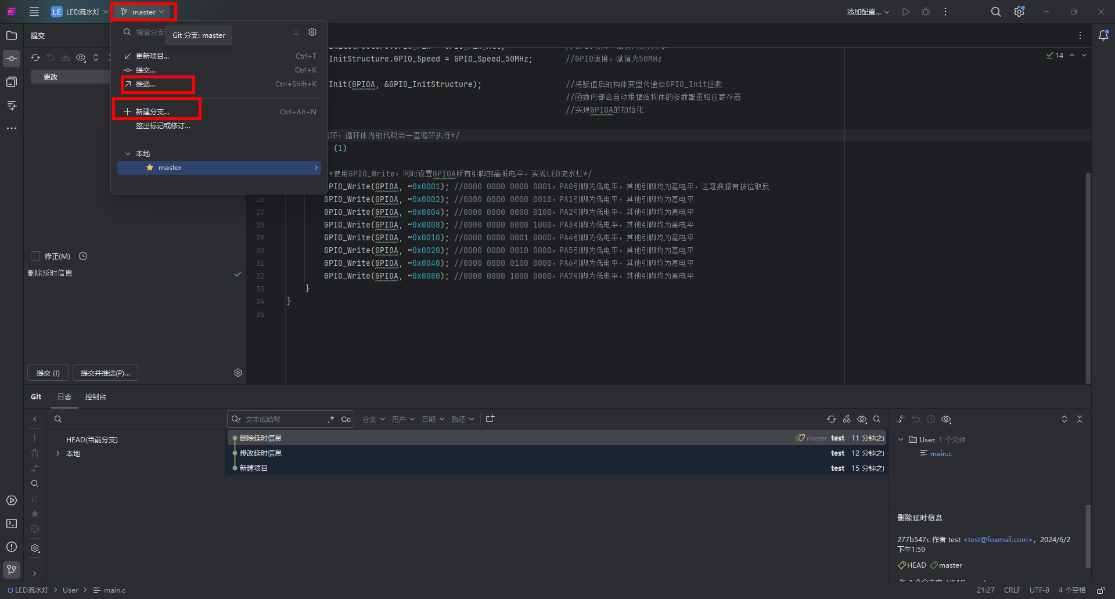Open settings gear in branch popup
Image resolution: width=1115 pixels, height=599 pixels.
(x=312, y=33)
